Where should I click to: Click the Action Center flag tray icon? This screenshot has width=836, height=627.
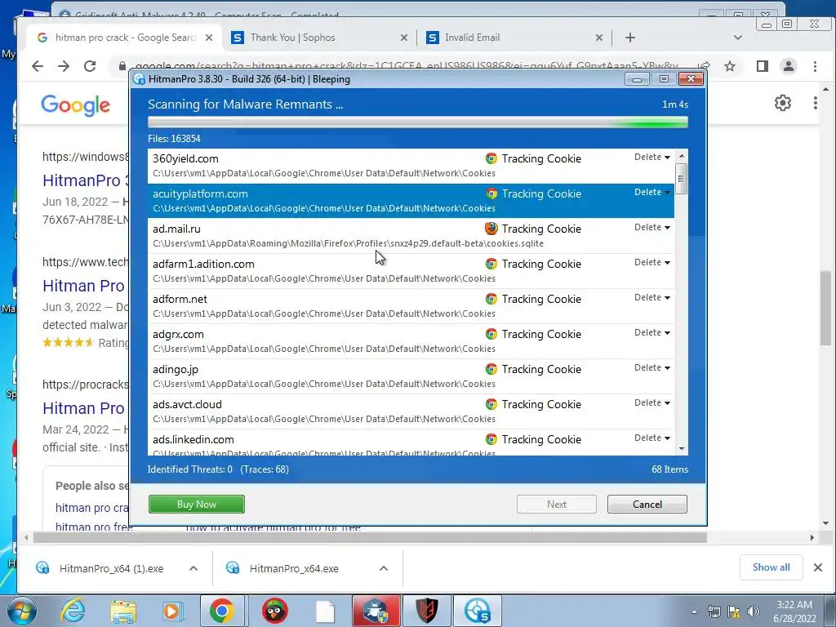734,611
